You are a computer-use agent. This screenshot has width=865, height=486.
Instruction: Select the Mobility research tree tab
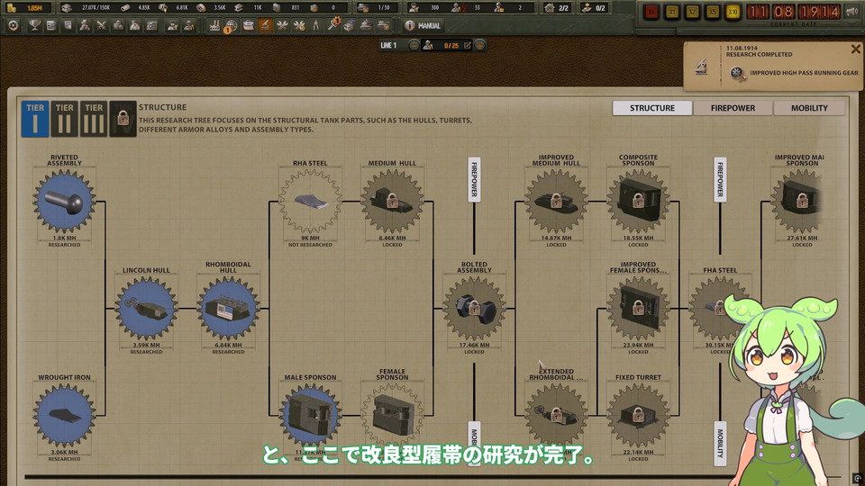click(x=809, y=108)
